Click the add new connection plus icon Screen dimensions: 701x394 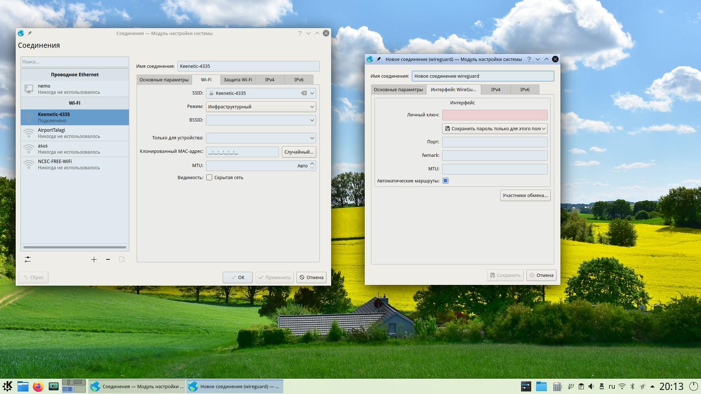click(94, 259)
